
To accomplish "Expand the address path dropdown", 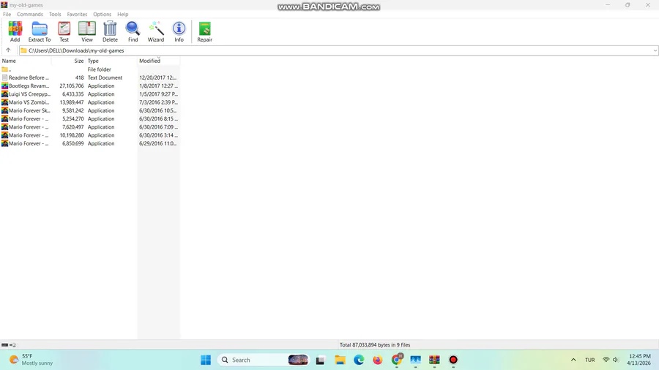I will click(655, 50).
